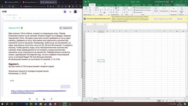Select the Select All corner of the sheet
Screen dimensions: 188x106
point(84,32)
